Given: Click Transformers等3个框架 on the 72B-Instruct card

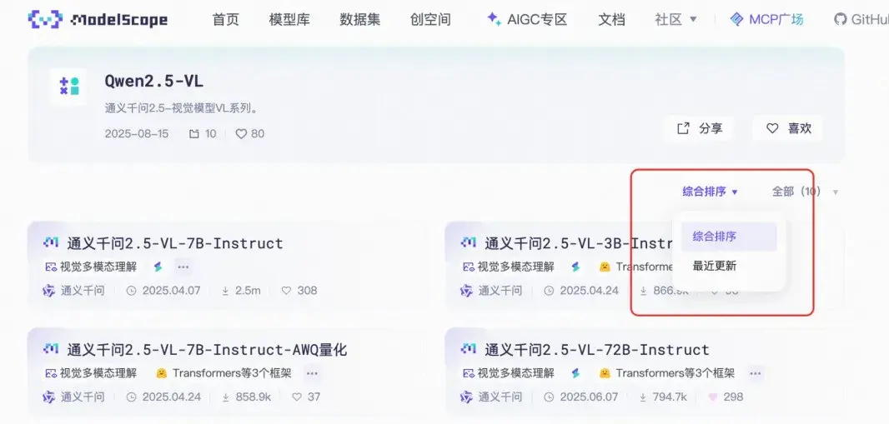Looking at the screenshot, I should (x=676, y=373).
